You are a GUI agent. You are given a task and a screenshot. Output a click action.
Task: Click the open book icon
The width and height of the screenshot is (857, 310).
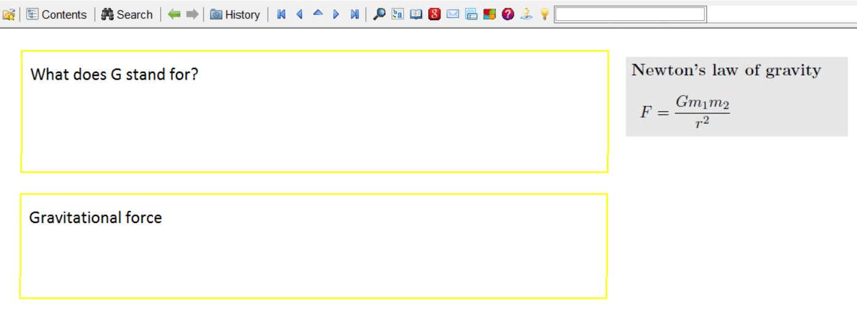(416, 14)
